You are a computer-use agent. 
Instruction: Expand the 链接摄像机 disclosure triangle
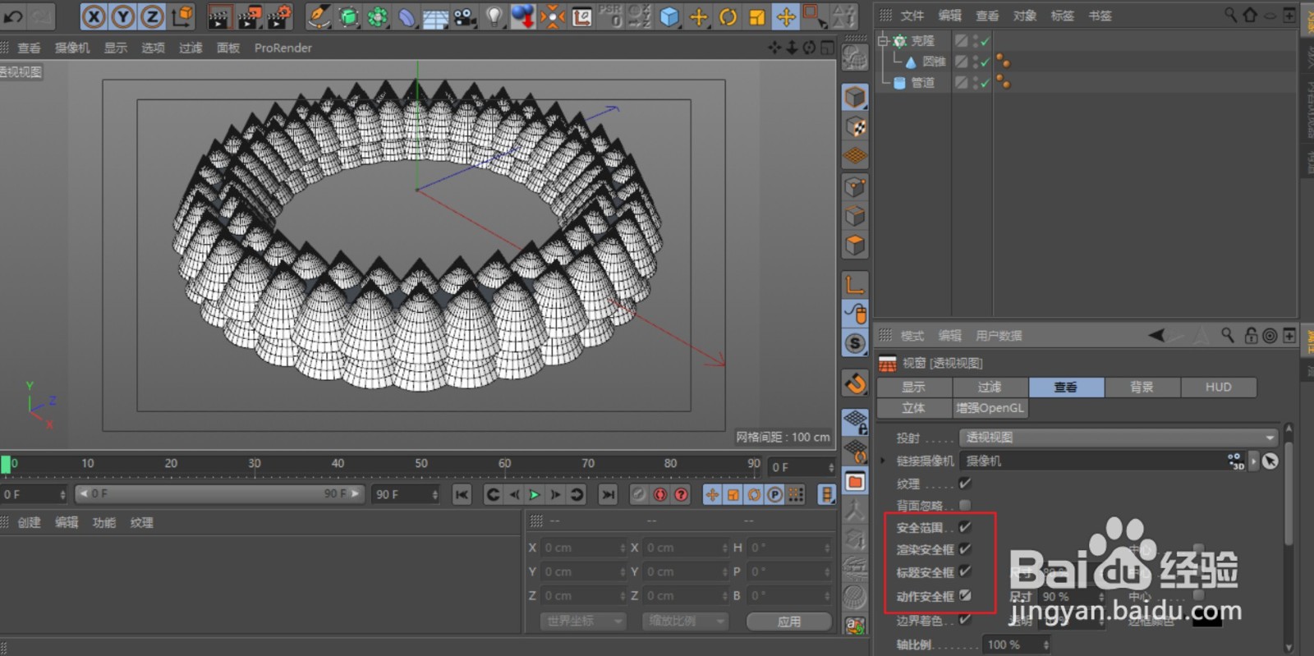click(x=883, y=461)
